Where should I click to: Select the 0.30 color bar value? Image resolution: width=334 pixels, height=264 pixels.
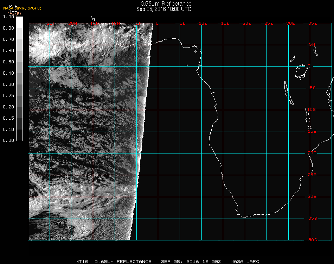coord(8,84)
